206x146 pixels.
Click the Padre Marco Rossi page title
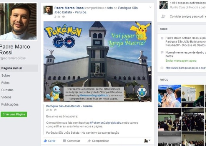(x=15, y=50)
